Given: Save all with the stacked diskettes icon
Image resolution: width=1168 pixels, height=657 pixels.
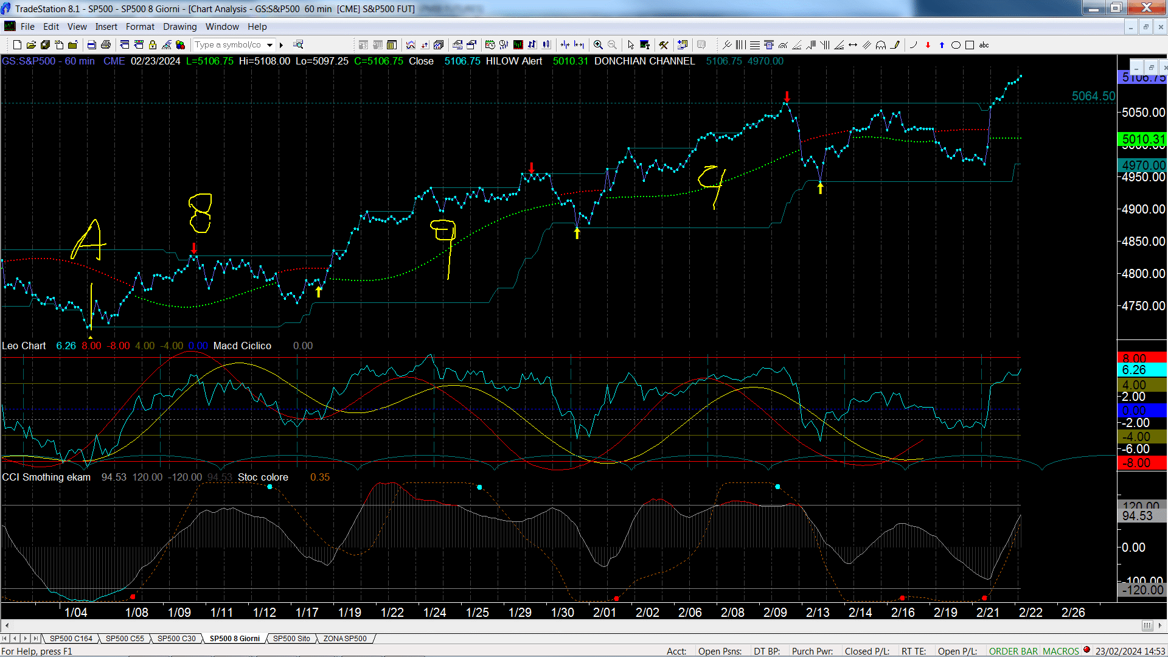Looking at the screenshot, I should tap(45, 45).
